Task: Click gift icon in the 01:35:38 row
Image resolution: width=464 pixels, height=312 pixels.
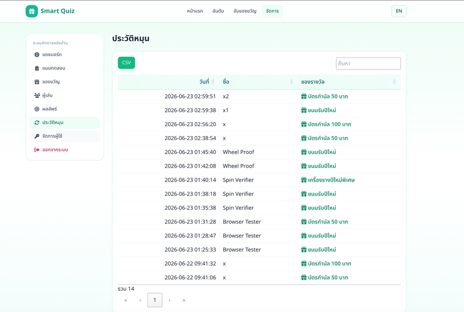Action: coord(304,208)
